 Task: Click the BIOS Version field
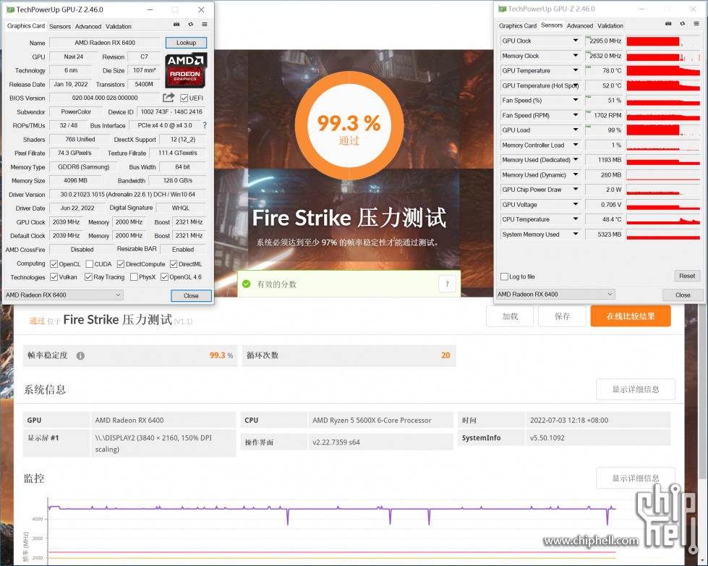pyautogui.click(x=105, y=98)
